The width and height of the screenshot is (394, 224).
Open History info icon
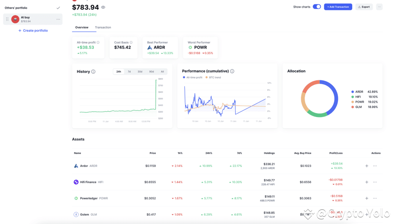[93, 72]
